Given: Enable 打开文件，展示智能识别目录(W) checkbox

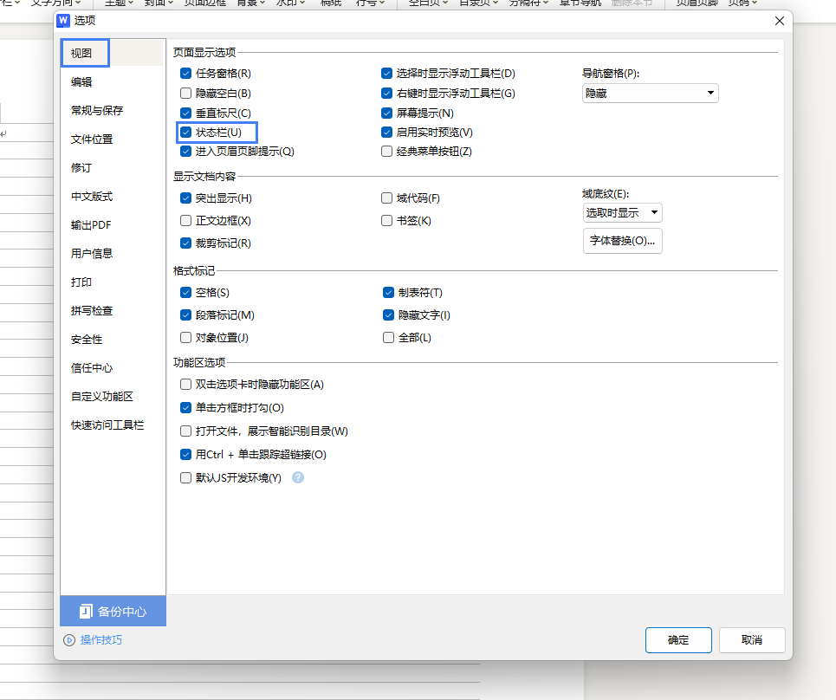Looking at the screenshot, I should coord(185,431).
